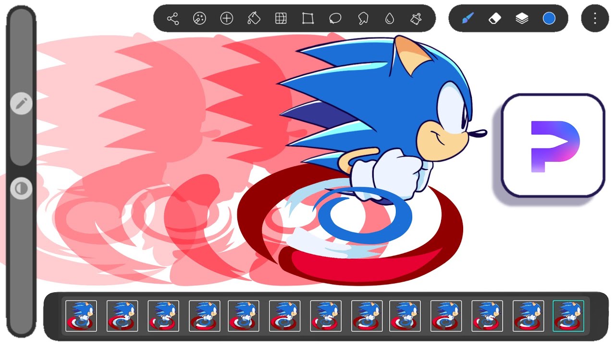
Task: Select the sixth frame thumbnail in timeline
Action: pos(285,316)
